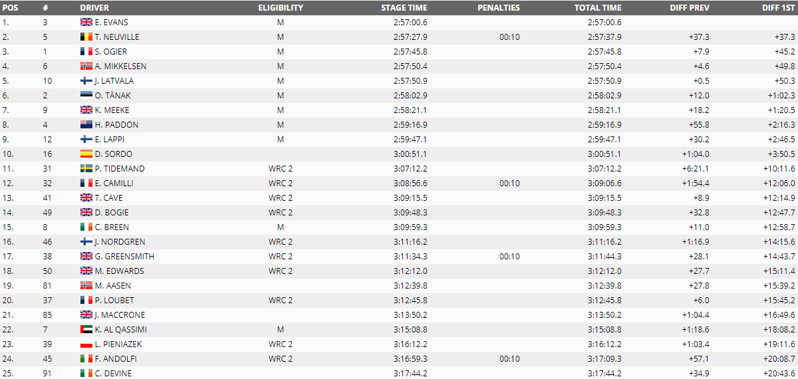Click the UK flag beside E. Evans
Screen dimensions: 798x379
click(x=86, y=22)
